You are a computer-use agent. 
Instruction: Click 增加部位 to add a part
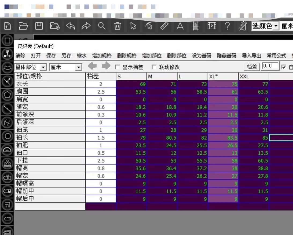tap(152, 56)
